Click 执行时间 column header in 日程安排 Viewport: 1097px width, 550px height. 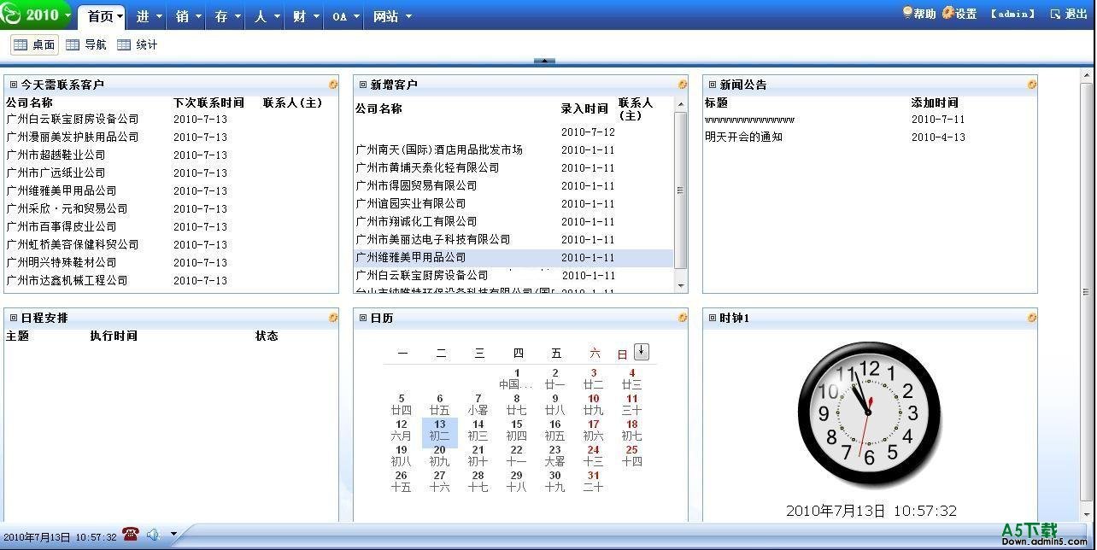(x=114, y=336)
